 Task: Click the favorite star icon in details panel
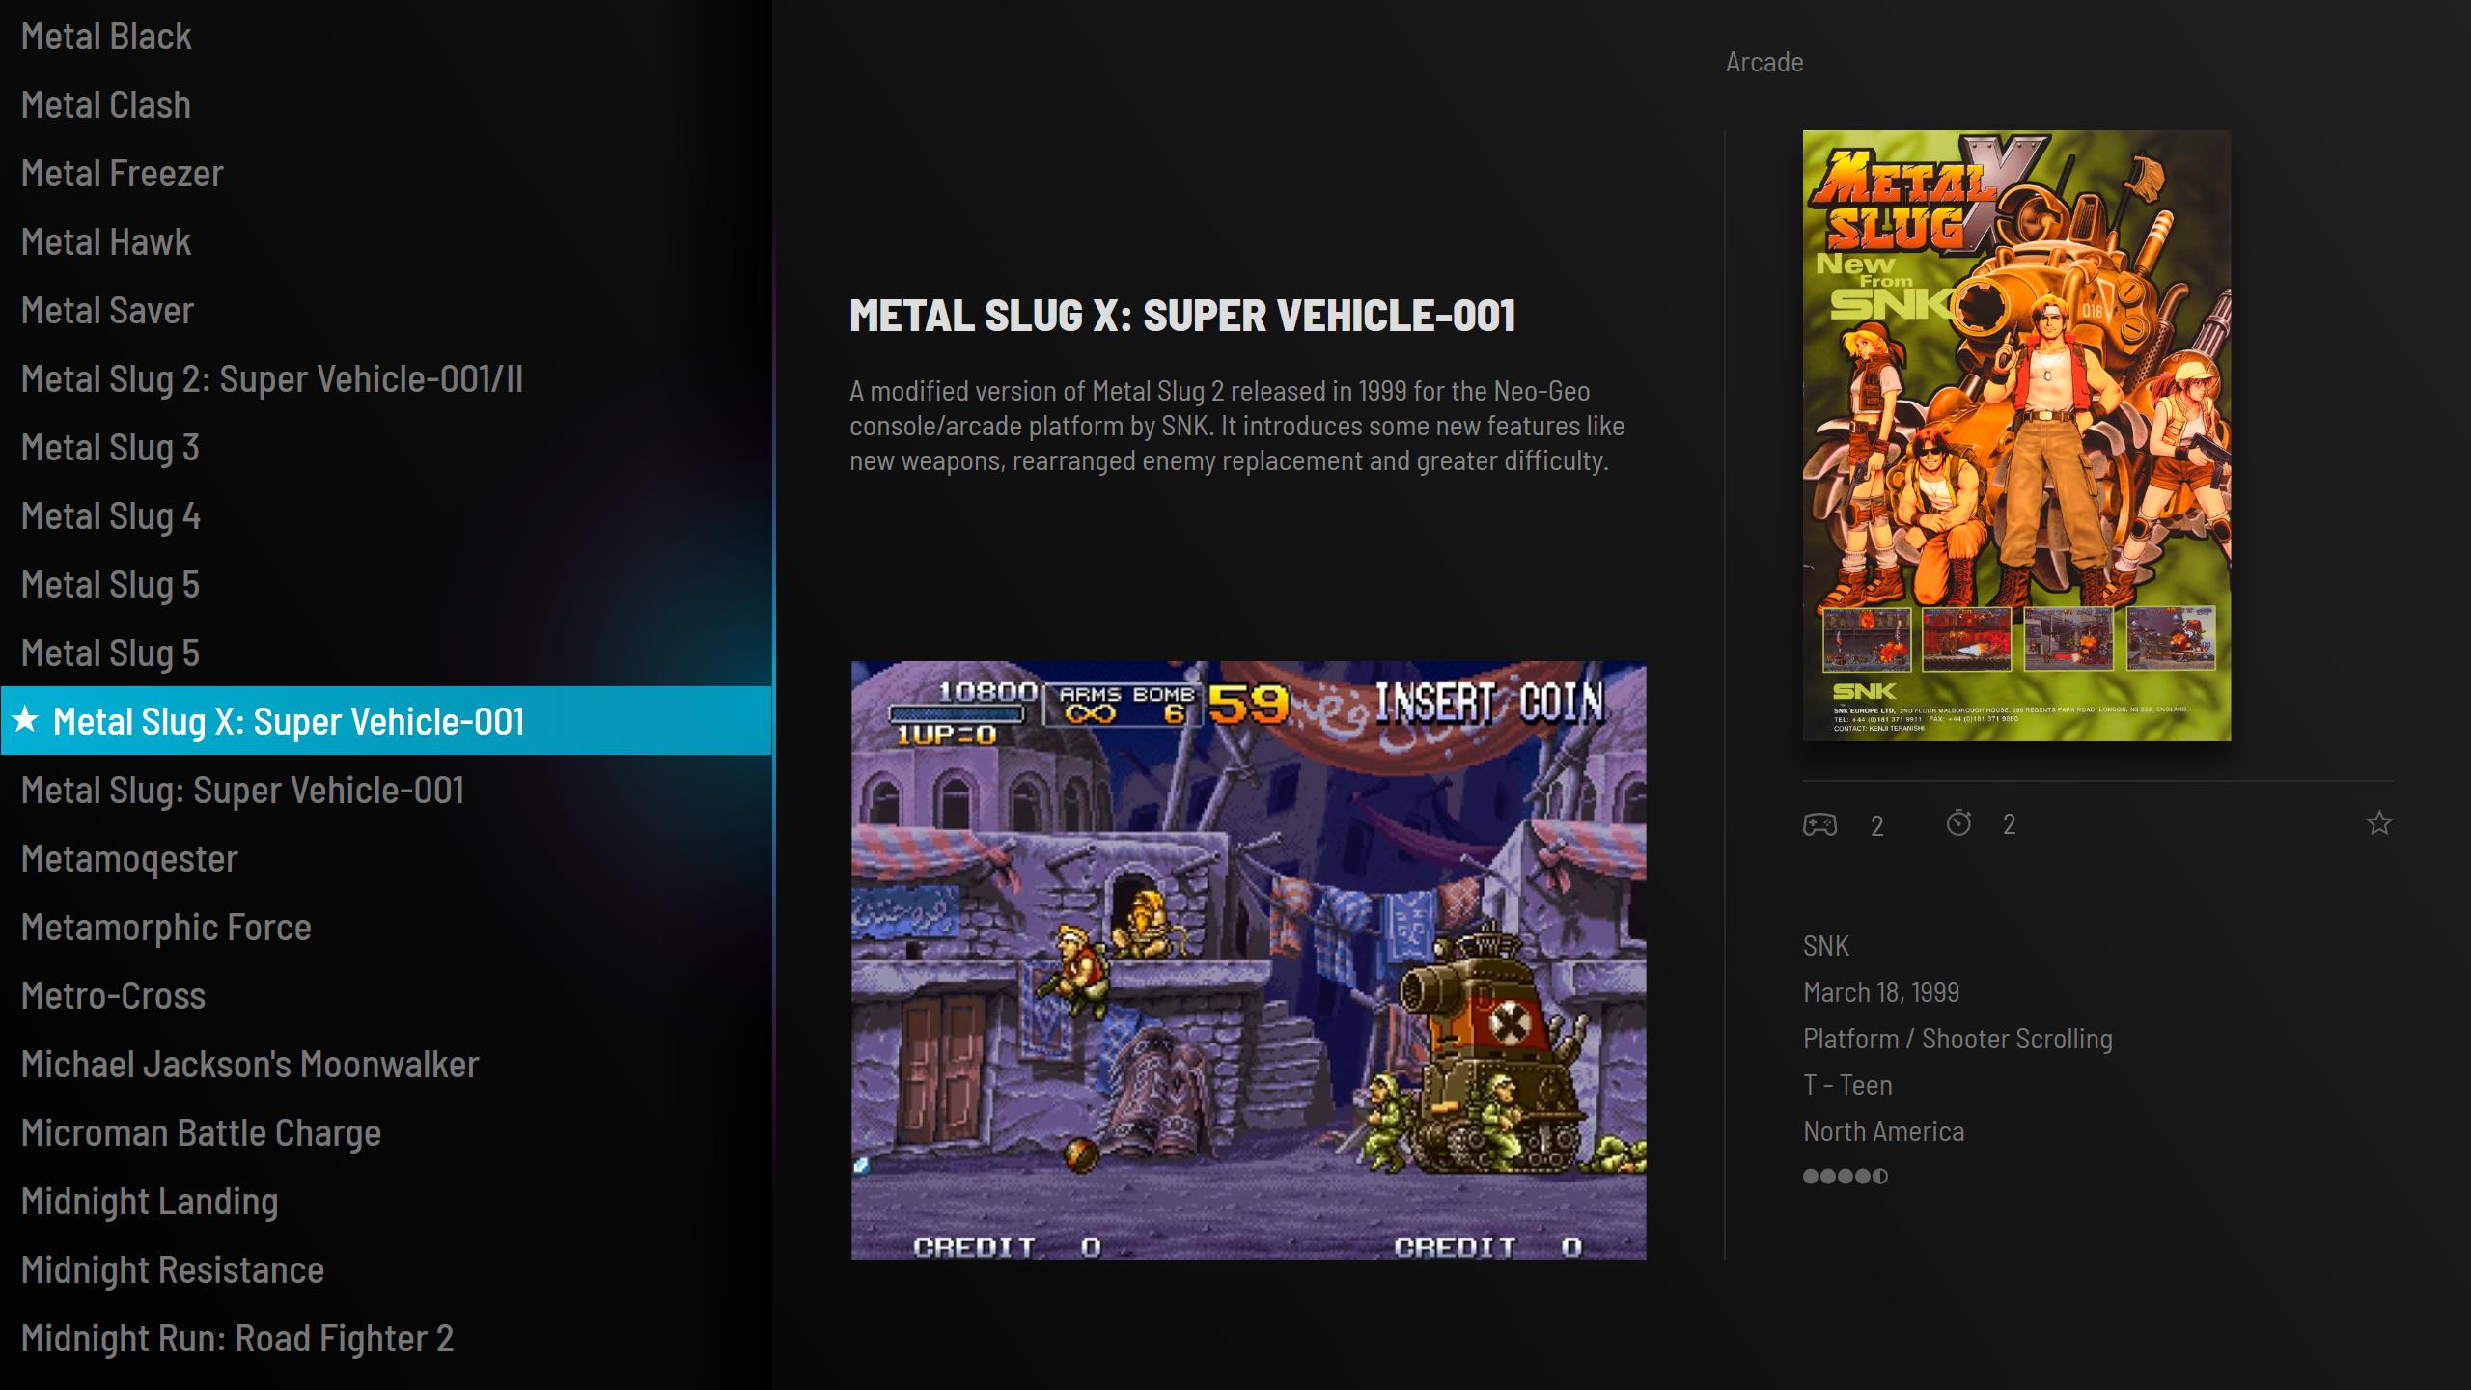click(2379, 823)
